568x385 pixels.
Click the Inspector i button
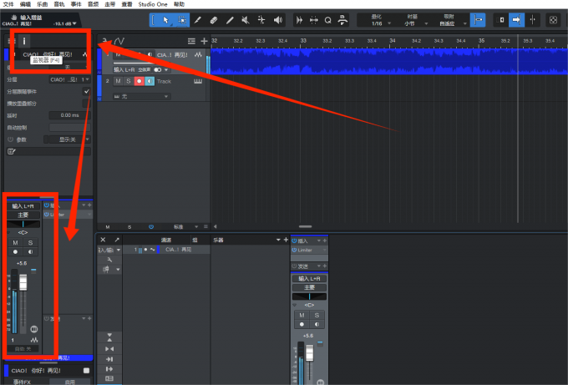coord(24,41)
